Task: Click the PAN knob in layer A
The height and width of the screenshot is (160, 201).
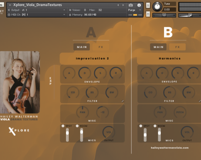Action: (x=82, y=112)
